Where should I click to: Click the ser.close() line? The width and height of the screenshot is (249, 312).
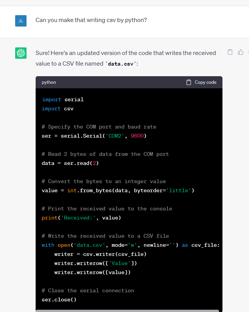click(59, 299)
